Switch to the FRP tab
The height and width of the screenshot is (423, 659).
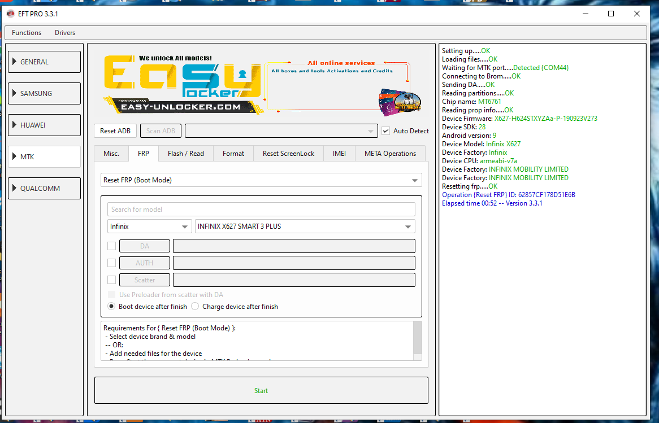tap(144, 153)
